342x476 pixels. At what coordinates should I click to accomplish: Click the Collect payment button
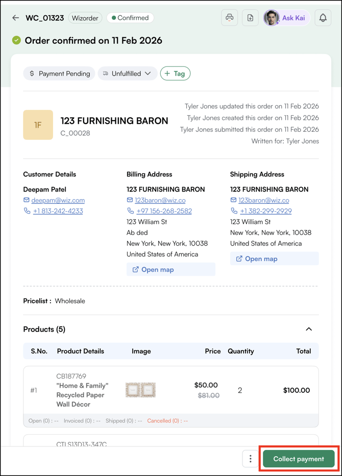299,459
